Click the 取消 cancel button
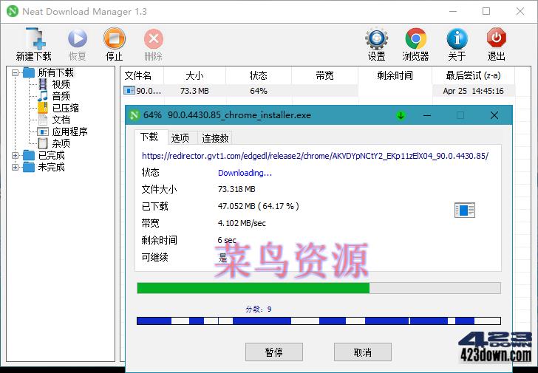538x373 pixels. [x=362, y=352]
